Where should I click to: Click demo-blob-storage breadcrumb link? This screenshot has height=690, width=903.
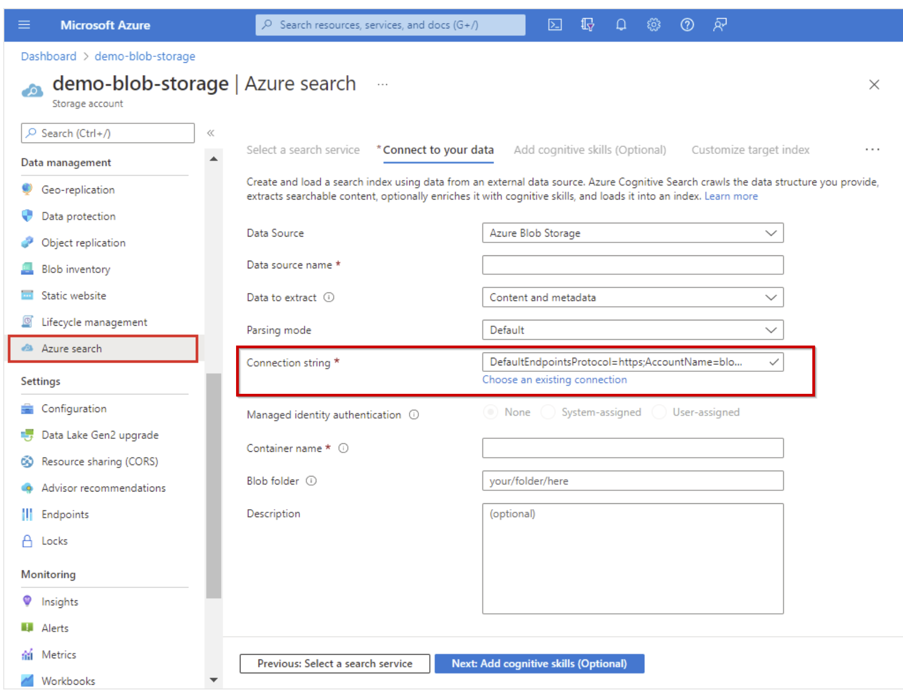click(x=145, y=56)
